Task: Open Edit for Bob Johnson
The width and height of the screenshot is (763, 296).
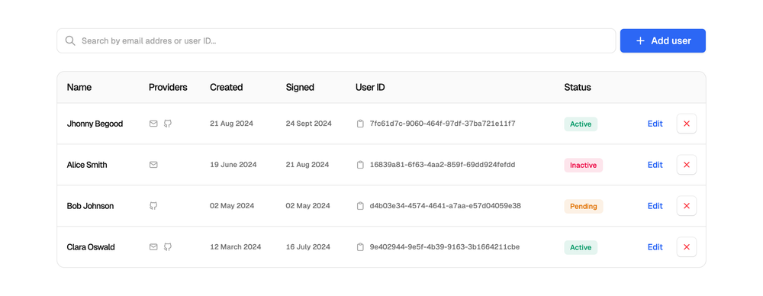Action: click(655, 206)
